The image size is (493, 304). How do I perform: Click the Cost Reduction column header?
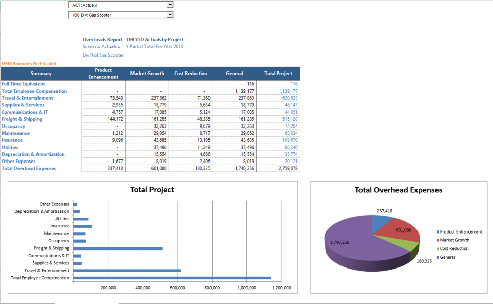[x=191, y=74]
